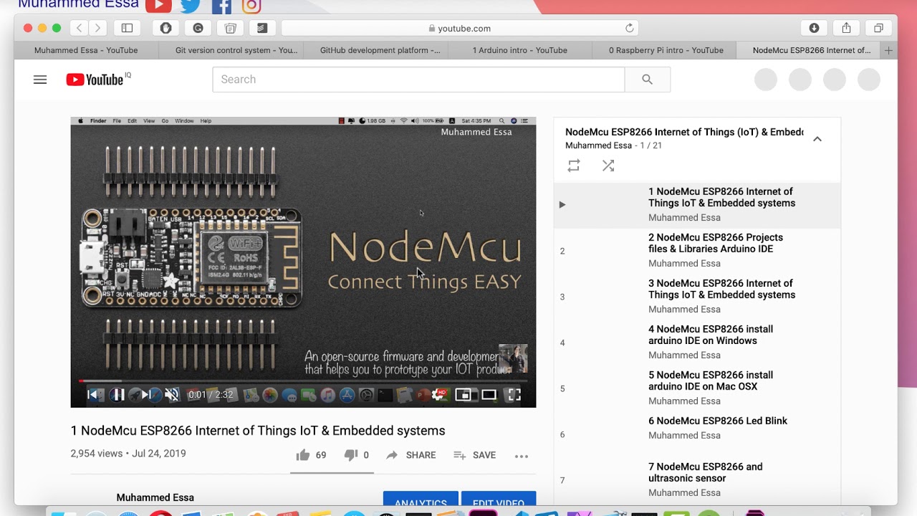Open the Grammarly extension icon
This screenshot has width=917, height=516.
(x=198, y=28)
